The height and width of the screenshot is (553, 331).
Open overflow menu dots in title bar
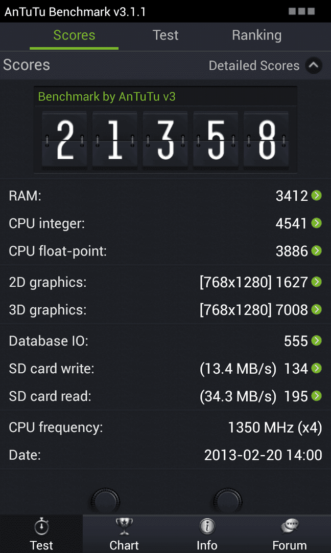point(301,11)
